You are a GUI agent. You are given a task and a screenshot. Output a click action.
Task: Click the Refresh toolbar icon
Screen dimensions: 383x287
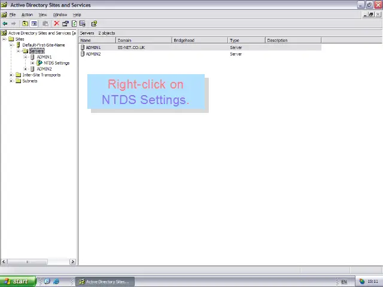74,24
